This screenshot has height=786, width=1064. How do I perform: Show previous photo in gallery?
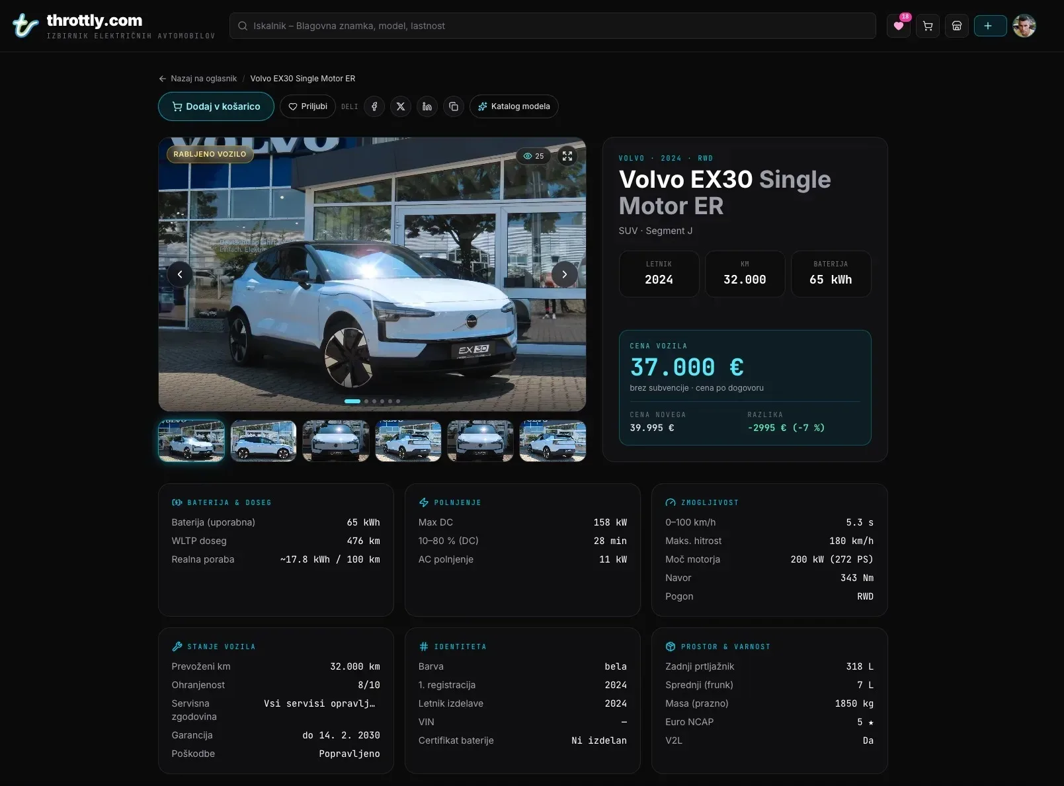click(180, 274)
